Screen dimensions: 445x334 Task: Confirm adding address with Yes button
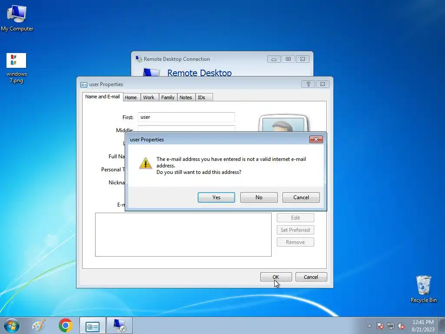coord(216,197)
